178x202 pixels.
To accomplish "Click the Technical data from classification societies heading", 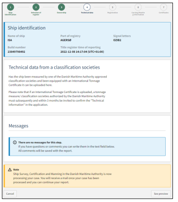I will (54, 67).
